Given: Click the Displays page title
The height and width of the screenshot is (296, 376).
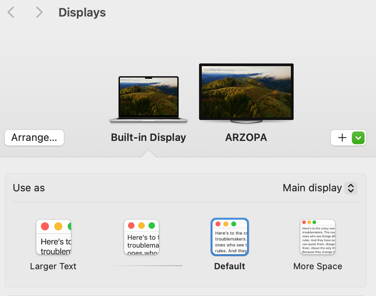Looking at the screenshot, I should coord(82,13).
